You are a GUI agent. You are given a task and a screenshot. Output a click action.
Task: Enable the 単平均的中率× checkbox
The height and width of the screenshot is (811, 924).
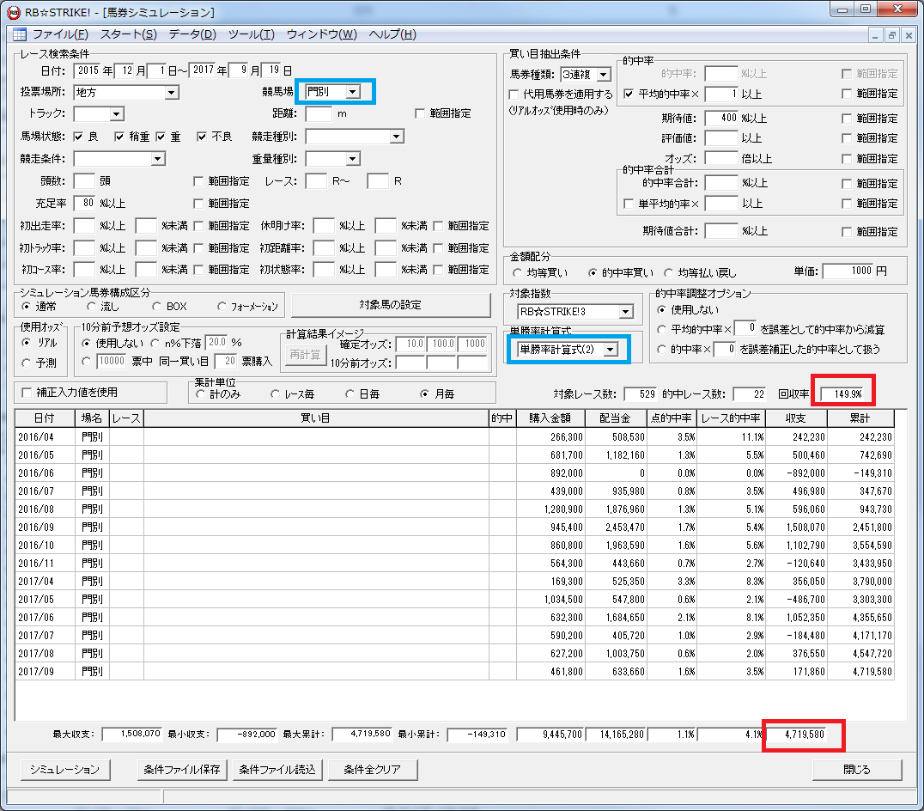point(629,204)
